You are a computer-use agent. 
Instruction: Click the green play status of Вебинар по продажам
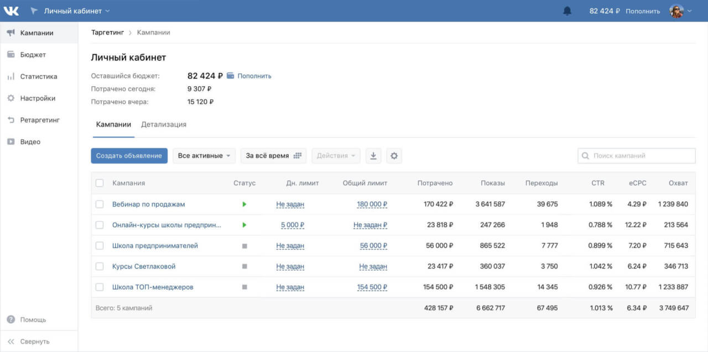[x=244, y=204]
